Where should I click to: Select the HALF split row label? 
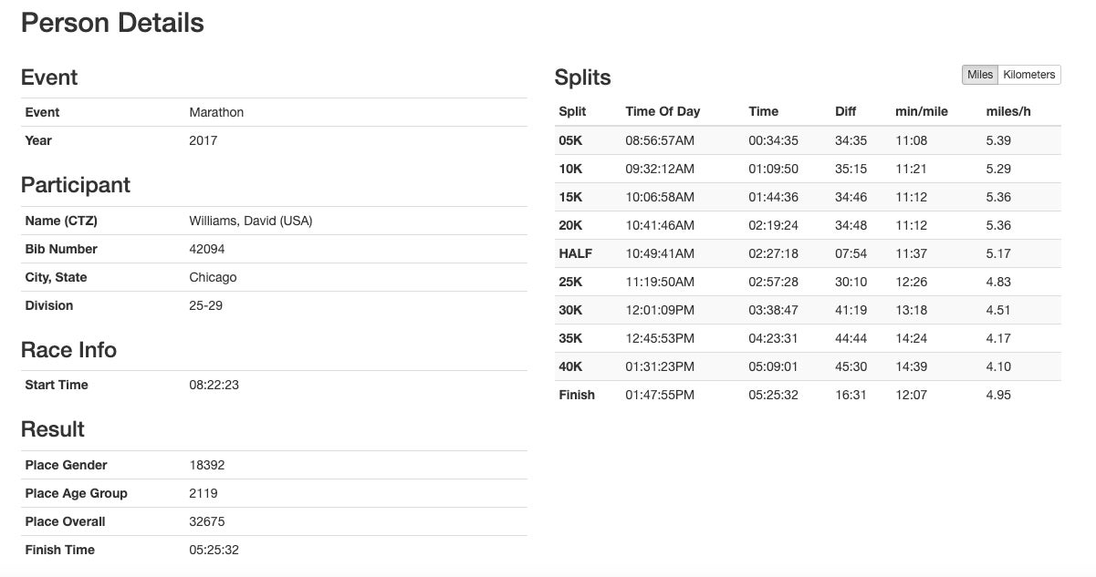coord(575,253)
